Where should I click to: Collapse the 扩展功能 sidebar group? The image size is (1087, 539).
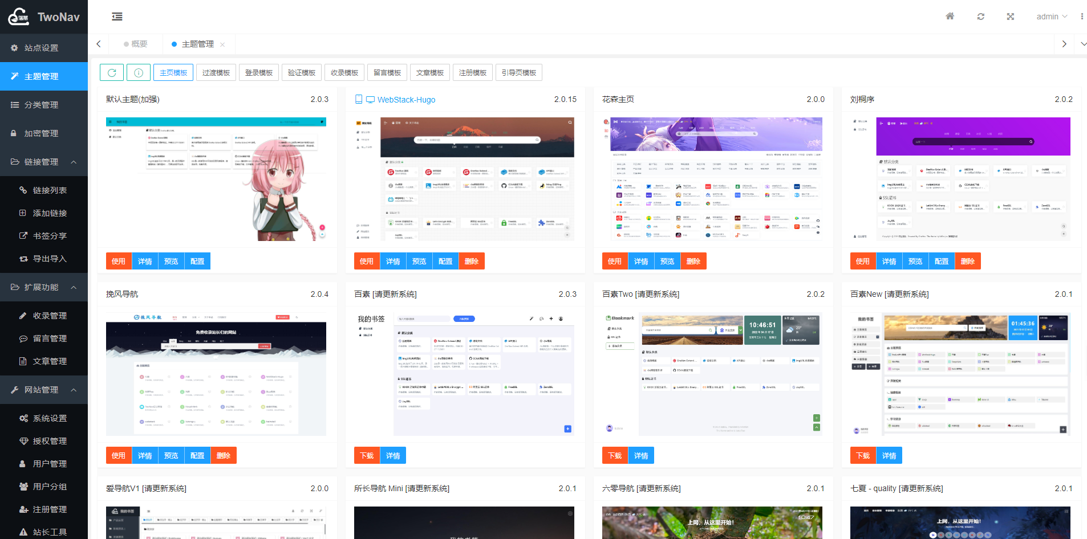point(44,287)
